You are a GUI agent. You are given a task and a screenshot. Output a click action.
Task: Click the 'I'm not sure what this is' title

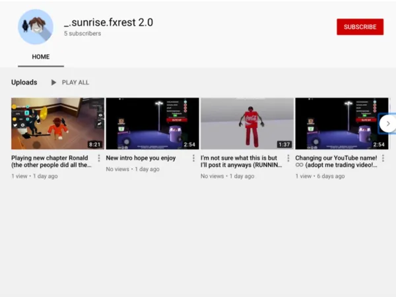point(241,162)
